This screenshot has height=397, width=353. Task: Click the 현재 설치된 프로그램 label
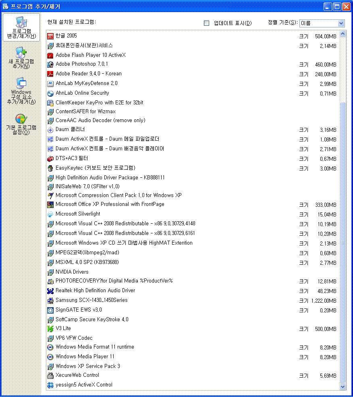click(x=72, y=22)
